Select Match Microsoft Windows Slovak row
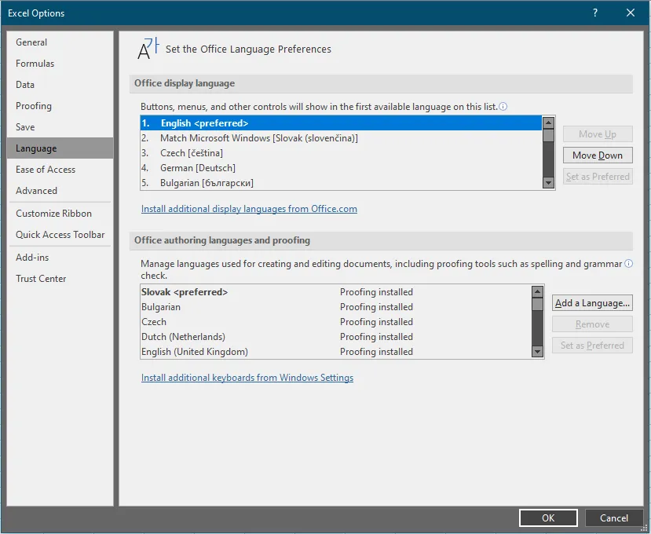This screenshot has height=534, width=651. pos(341,138)
